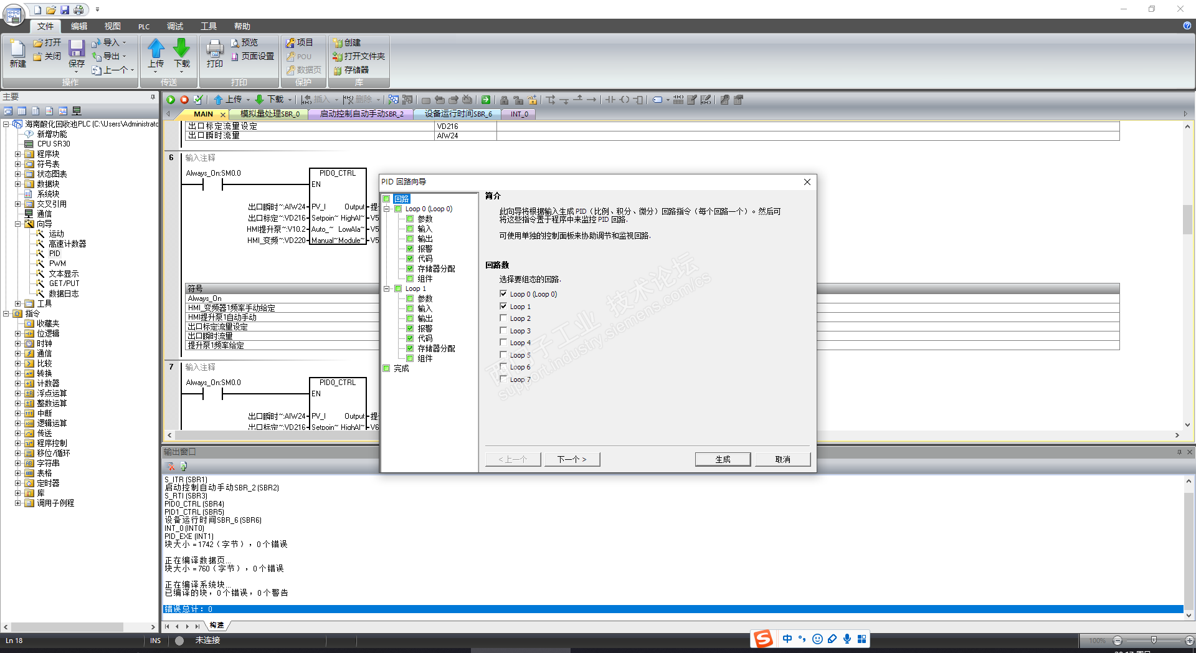Screen dimensions: 1196x653
Task: Uncheck the Loop 1 checkbox
Action: (503, 306)
